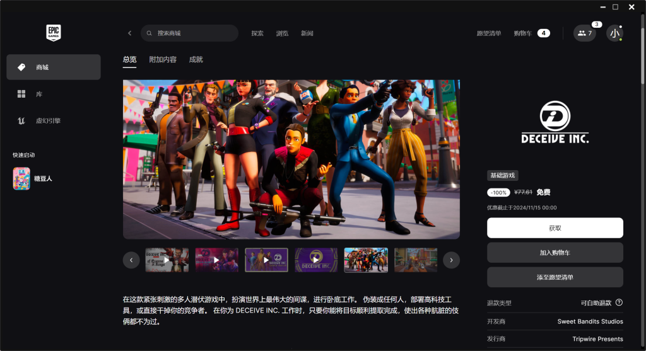Image resolution: width=646 pixels, height=351 pixels.
Task: Show next thumbnails with right arrow
Action: pyautogui.click(x=451, y=260)
